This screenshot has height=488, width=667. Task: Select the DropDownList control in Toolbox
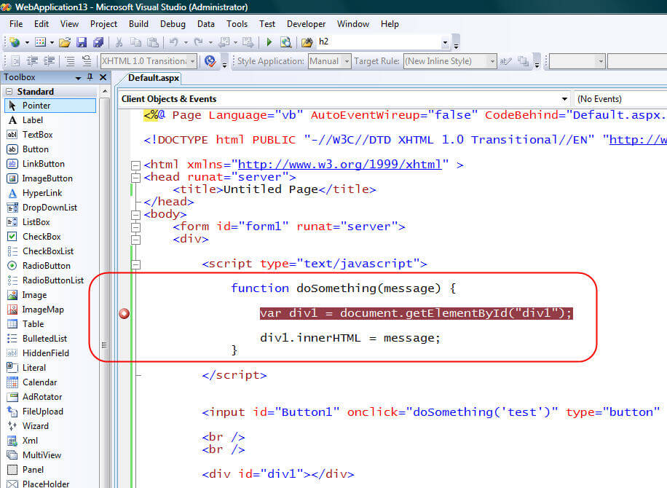(50, 208)
